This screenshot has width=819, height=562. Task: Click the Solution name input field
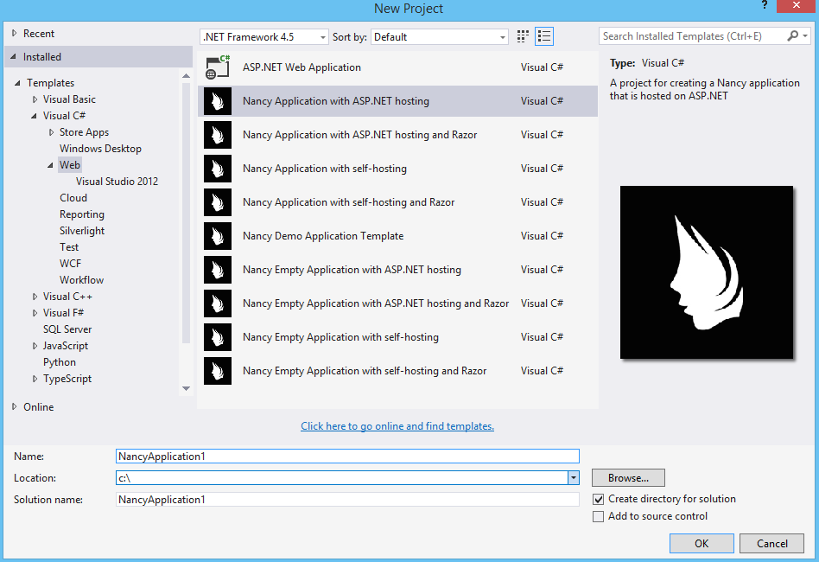click(x=347, y=499)
